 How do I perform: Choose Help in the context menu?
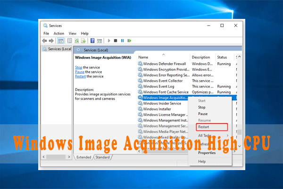click(202, 161)
